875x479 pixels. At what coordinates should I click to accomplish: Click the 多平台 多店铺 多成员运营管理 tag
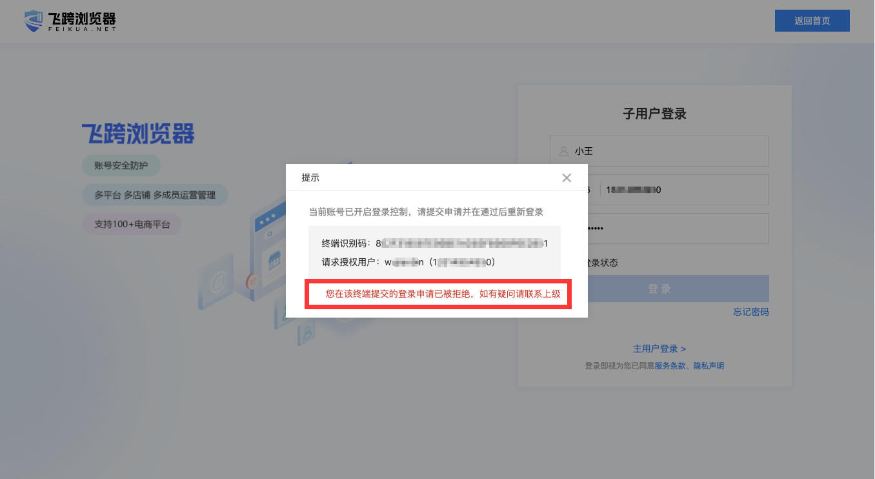click(155, 195)
